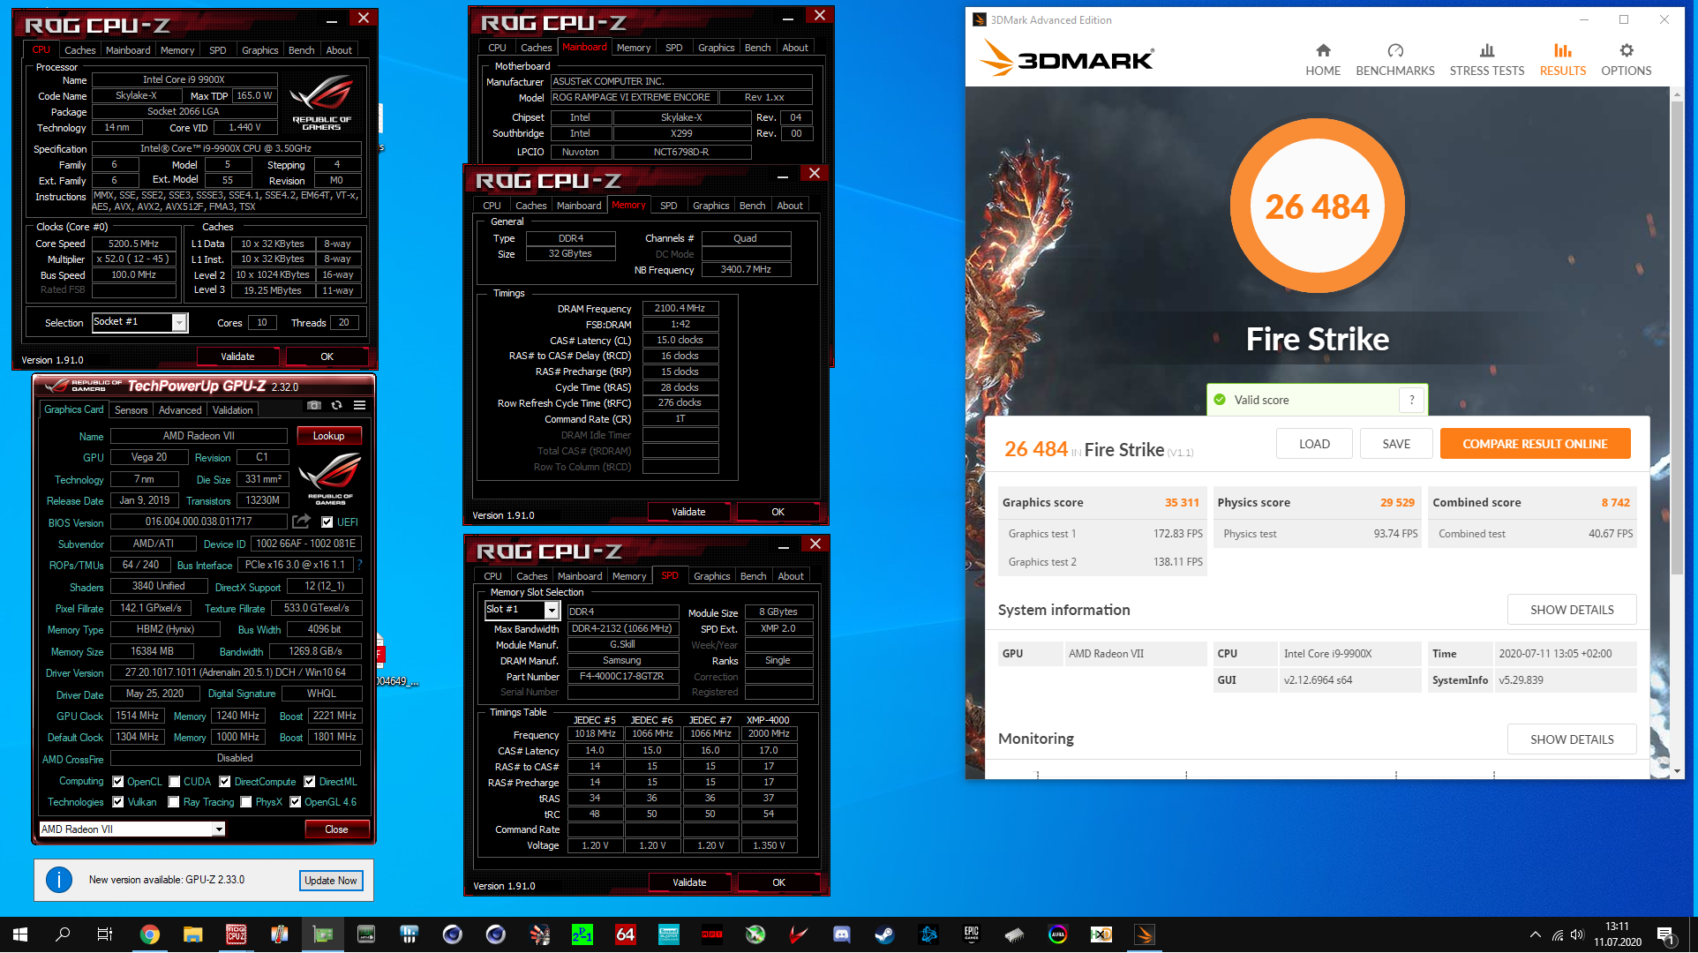The width and height of the screenshot is (1698, 953).
Task: Toggle the UEFI checkbox in GPU-Z
Action: (327, 522)
